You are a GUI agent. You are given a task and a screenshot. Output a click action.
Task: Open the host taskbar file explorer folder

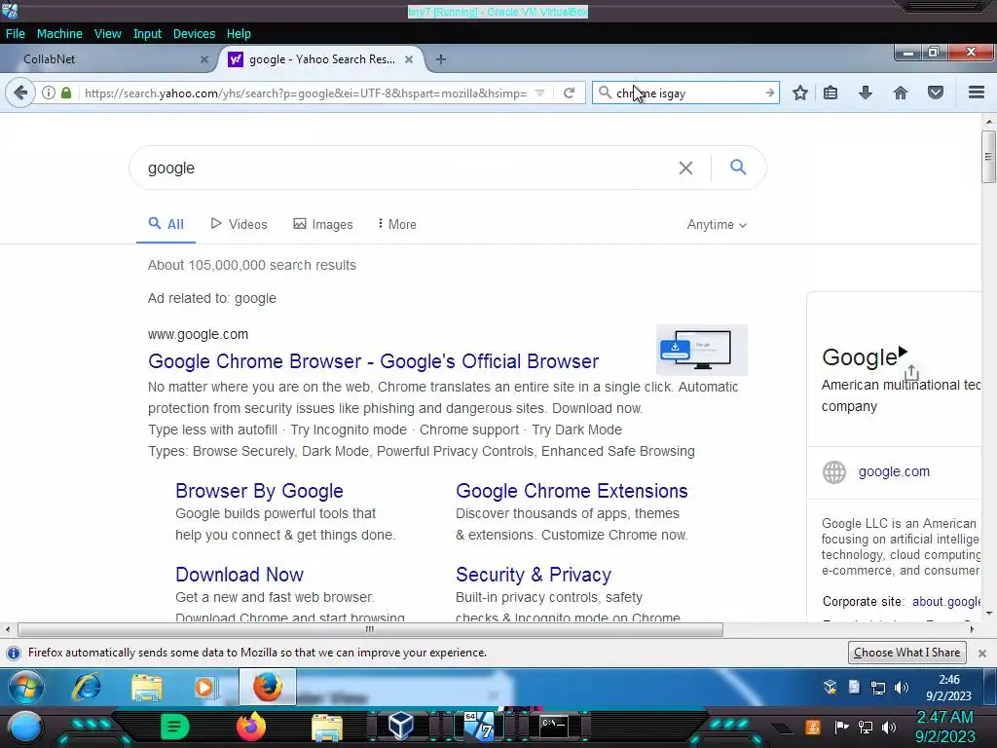327,727
